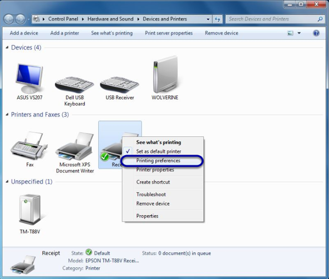Image resolution: width=329 pixels, height=279 pixels.
Task: Click the Printer category value
Action: pyautogui.click(x=93, y=268)
